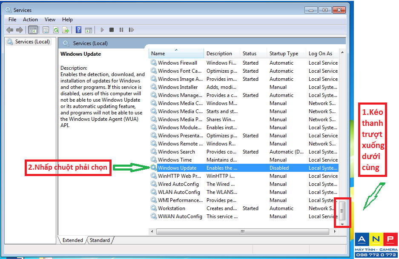The image size is (399, 259).
Task: Click the Pause Service icon
Action: pos(121,30)
